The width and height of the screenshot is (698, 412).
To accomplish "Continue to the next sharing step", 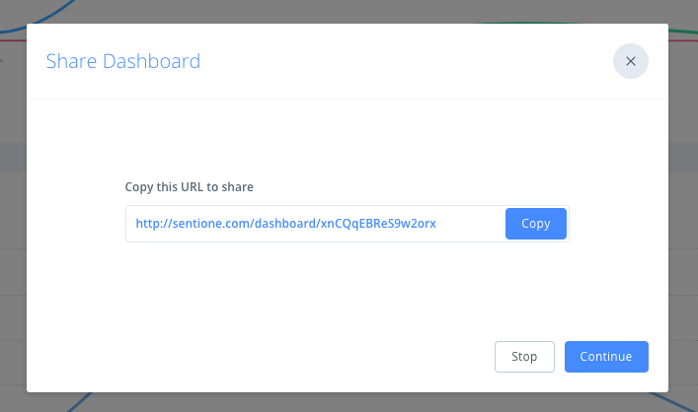I will click(605, 357).
